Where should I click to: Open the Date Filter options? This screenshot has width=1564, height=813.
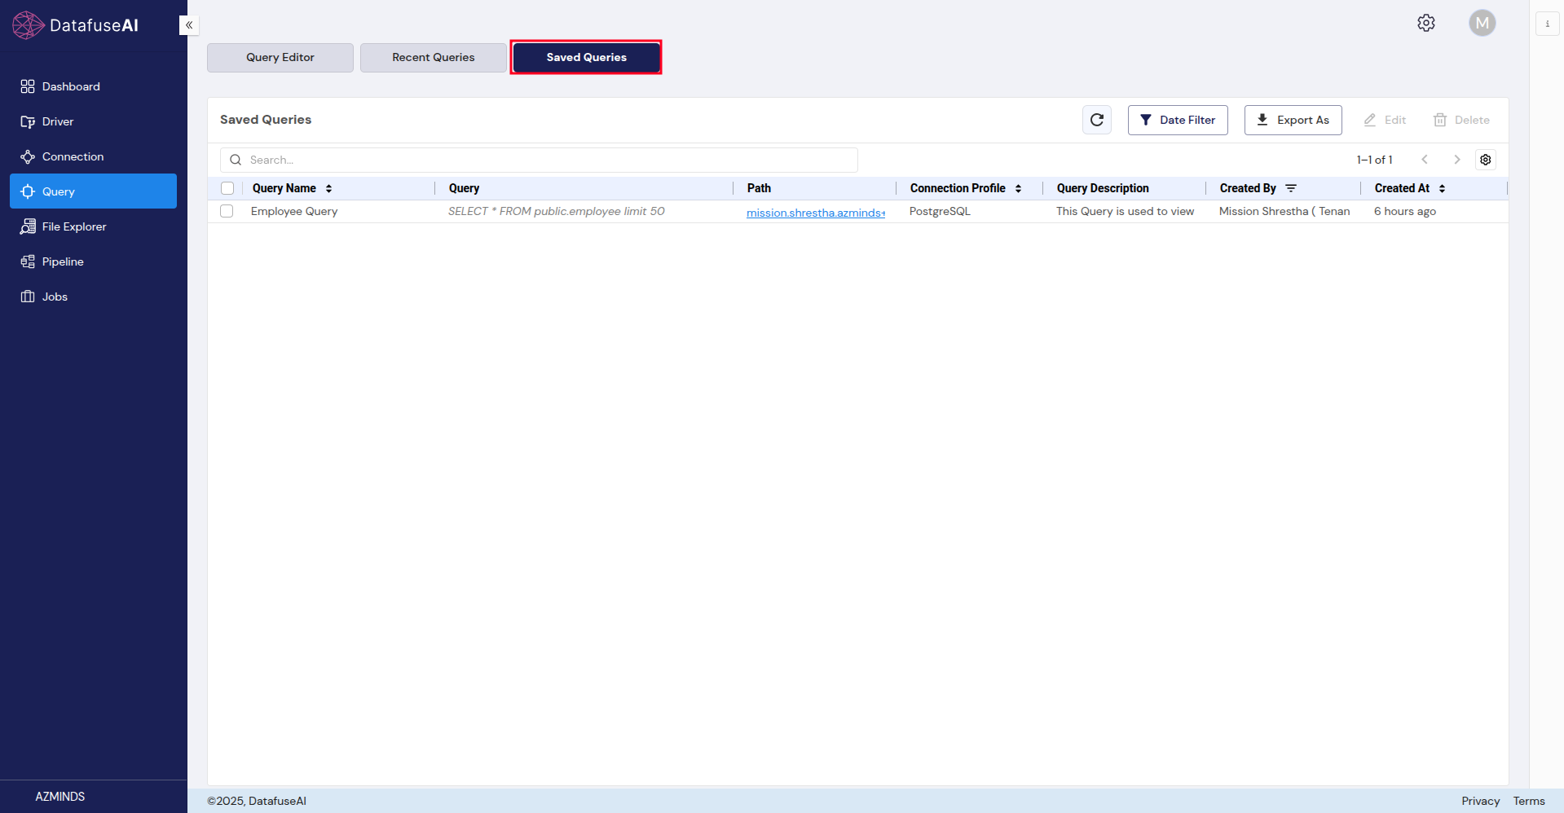1177,120
